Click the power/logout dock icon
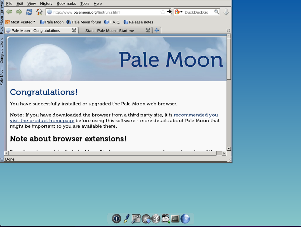The height and width of the screenshot is (227, 301). pos(116,219)
